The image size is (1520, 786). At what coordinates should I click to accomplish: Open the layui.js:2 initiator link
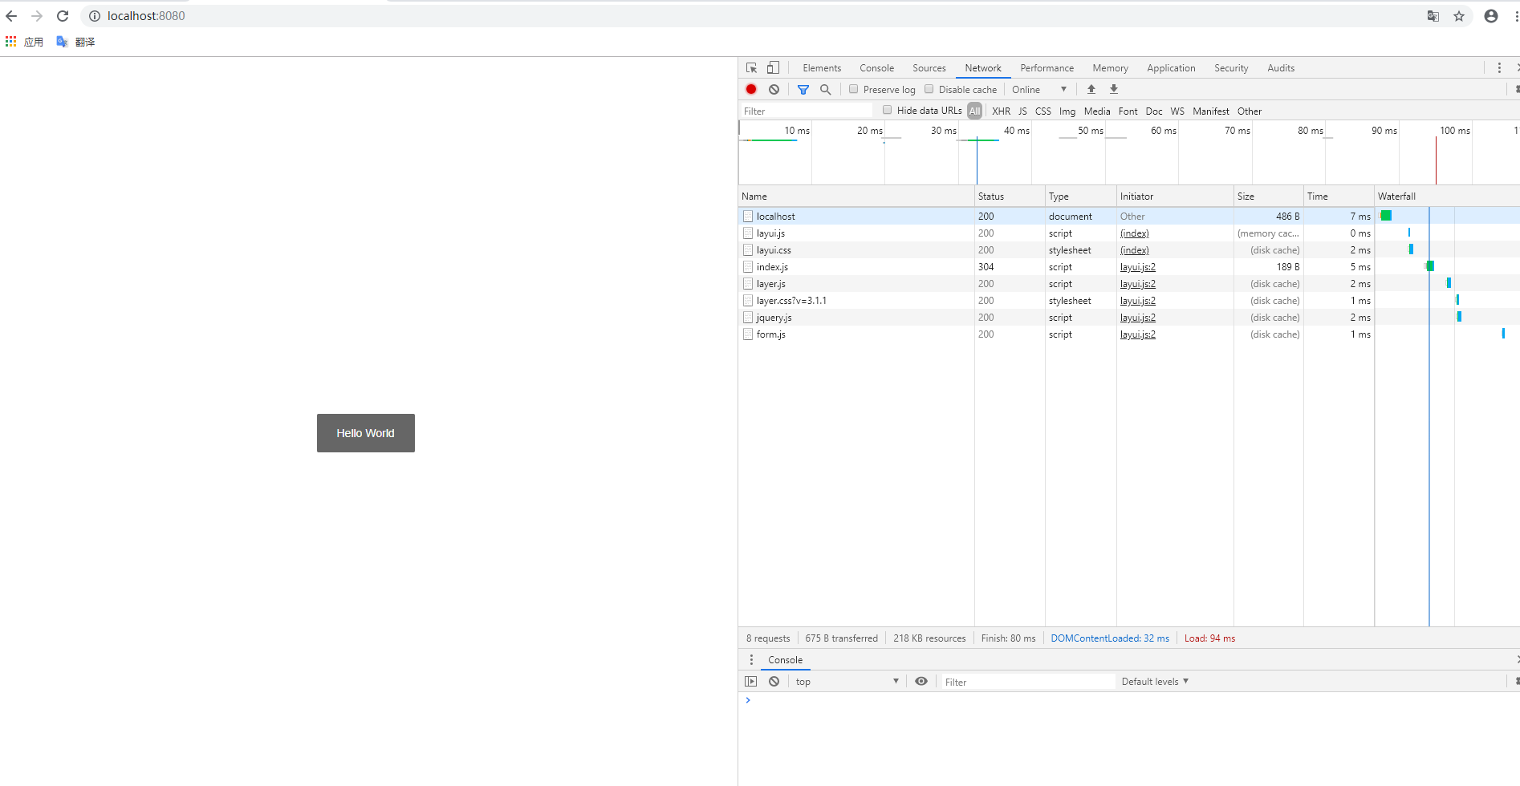pos(1137,267)
